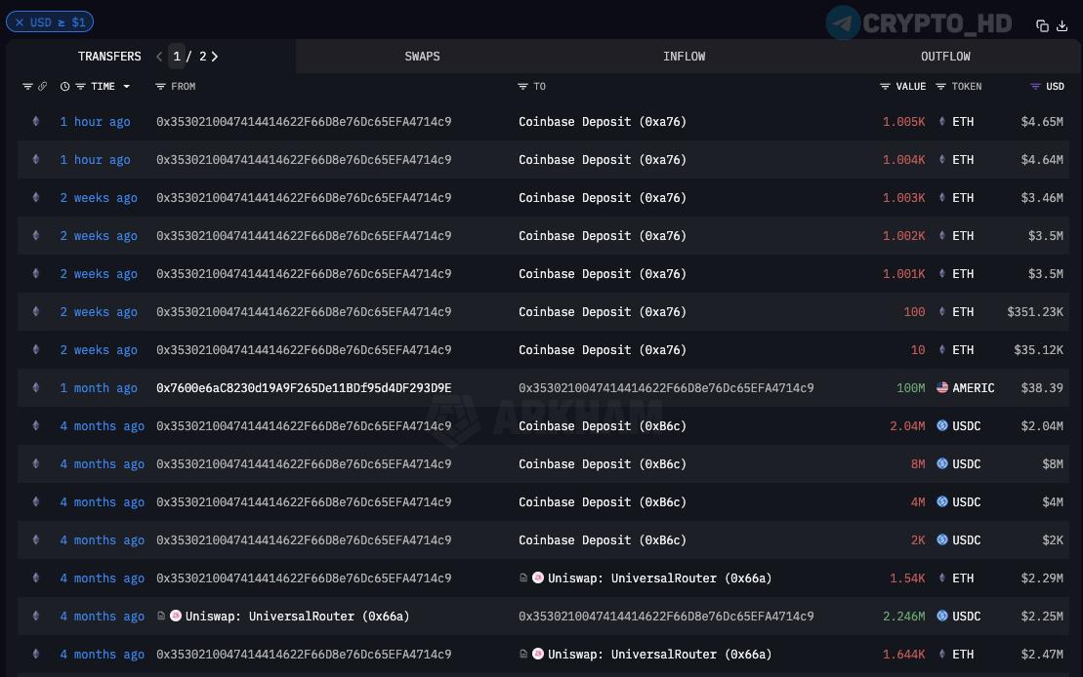
Task: Open the TO column filter
Action: [522, 86]
